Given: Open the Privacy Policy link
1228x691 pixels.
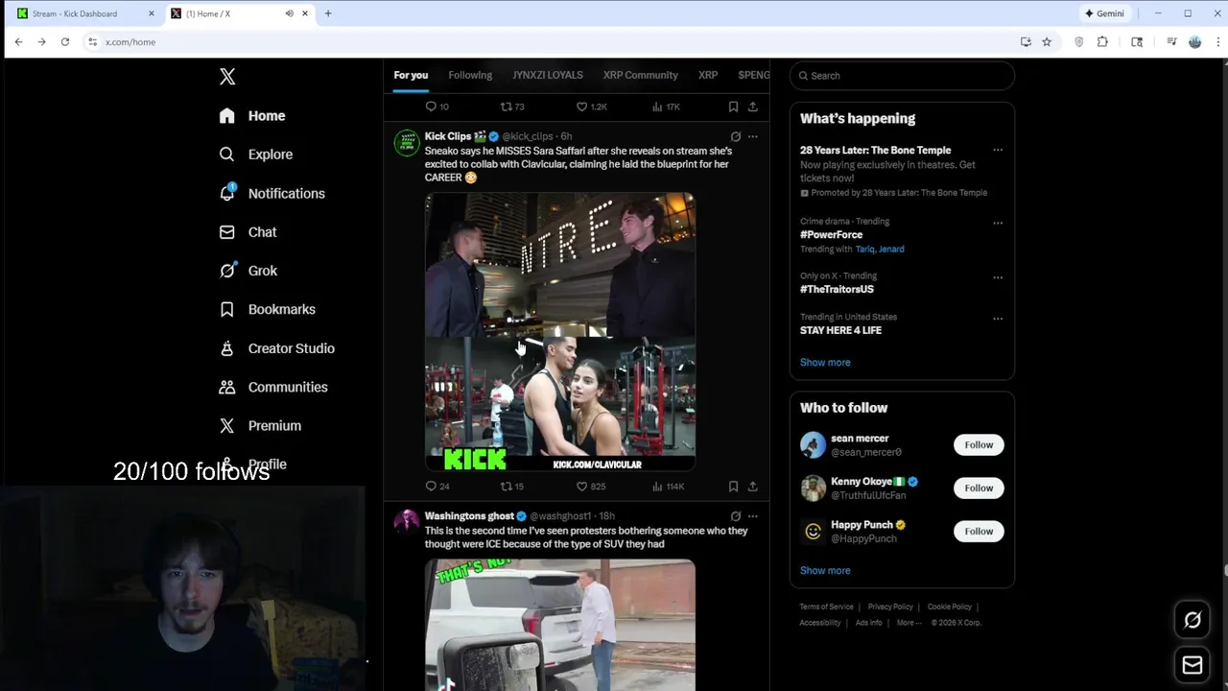Looking at the screenshot, I should [x=890, y=607].
